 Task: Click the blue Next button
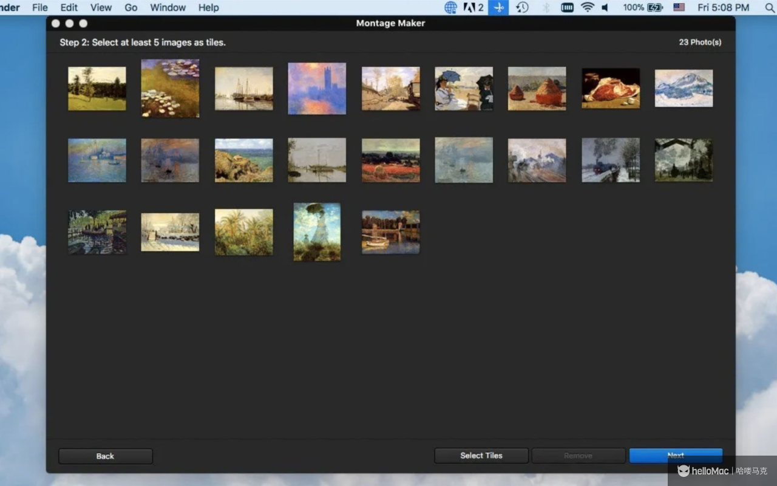[x=676, y=456]
